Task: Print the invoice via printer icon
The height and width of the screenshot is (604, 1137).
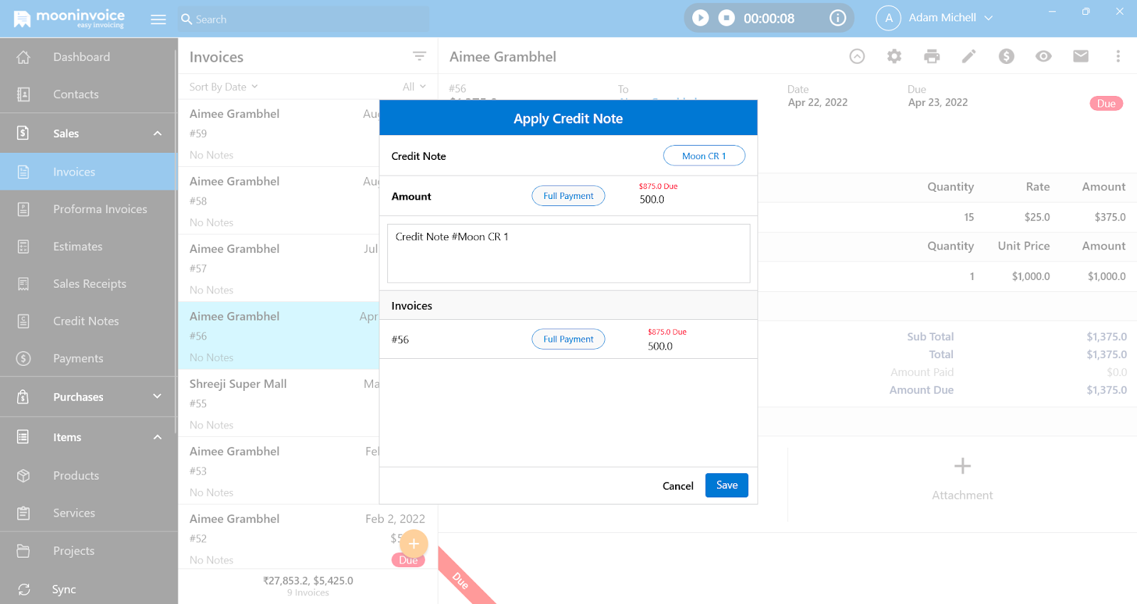Action: point(932,56)
